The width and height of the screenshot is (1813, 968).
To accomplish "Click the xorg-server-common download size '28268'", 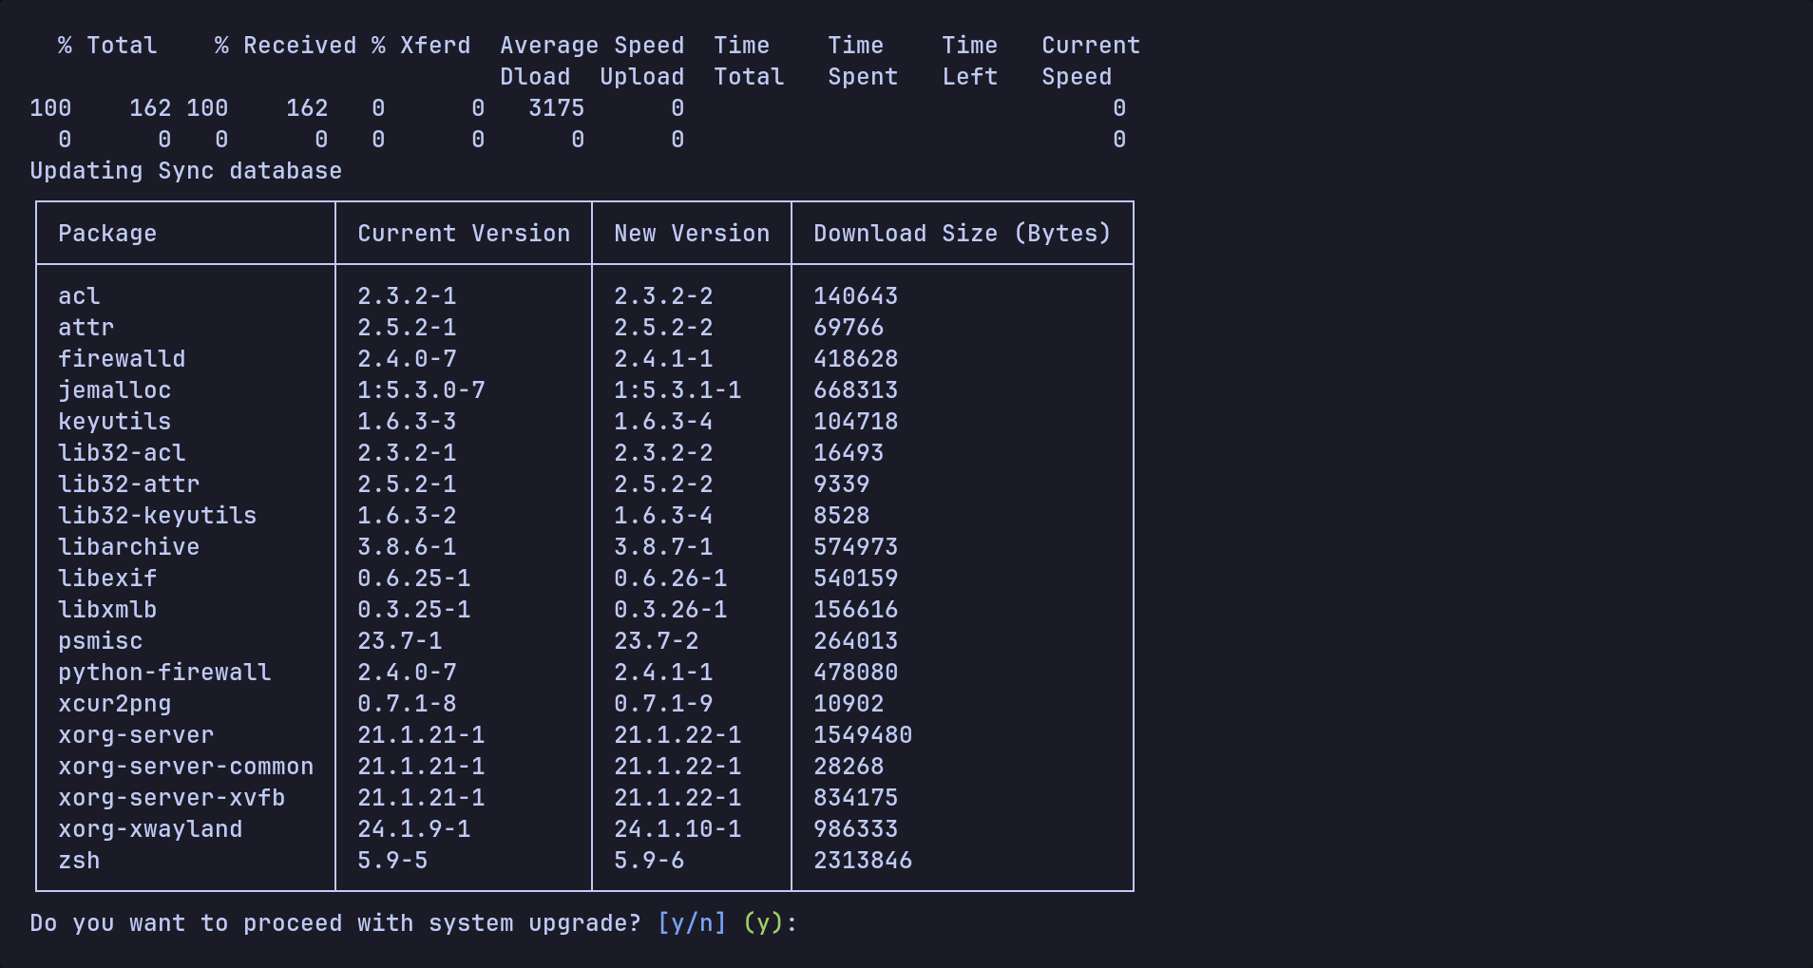I will click(849, 767).
